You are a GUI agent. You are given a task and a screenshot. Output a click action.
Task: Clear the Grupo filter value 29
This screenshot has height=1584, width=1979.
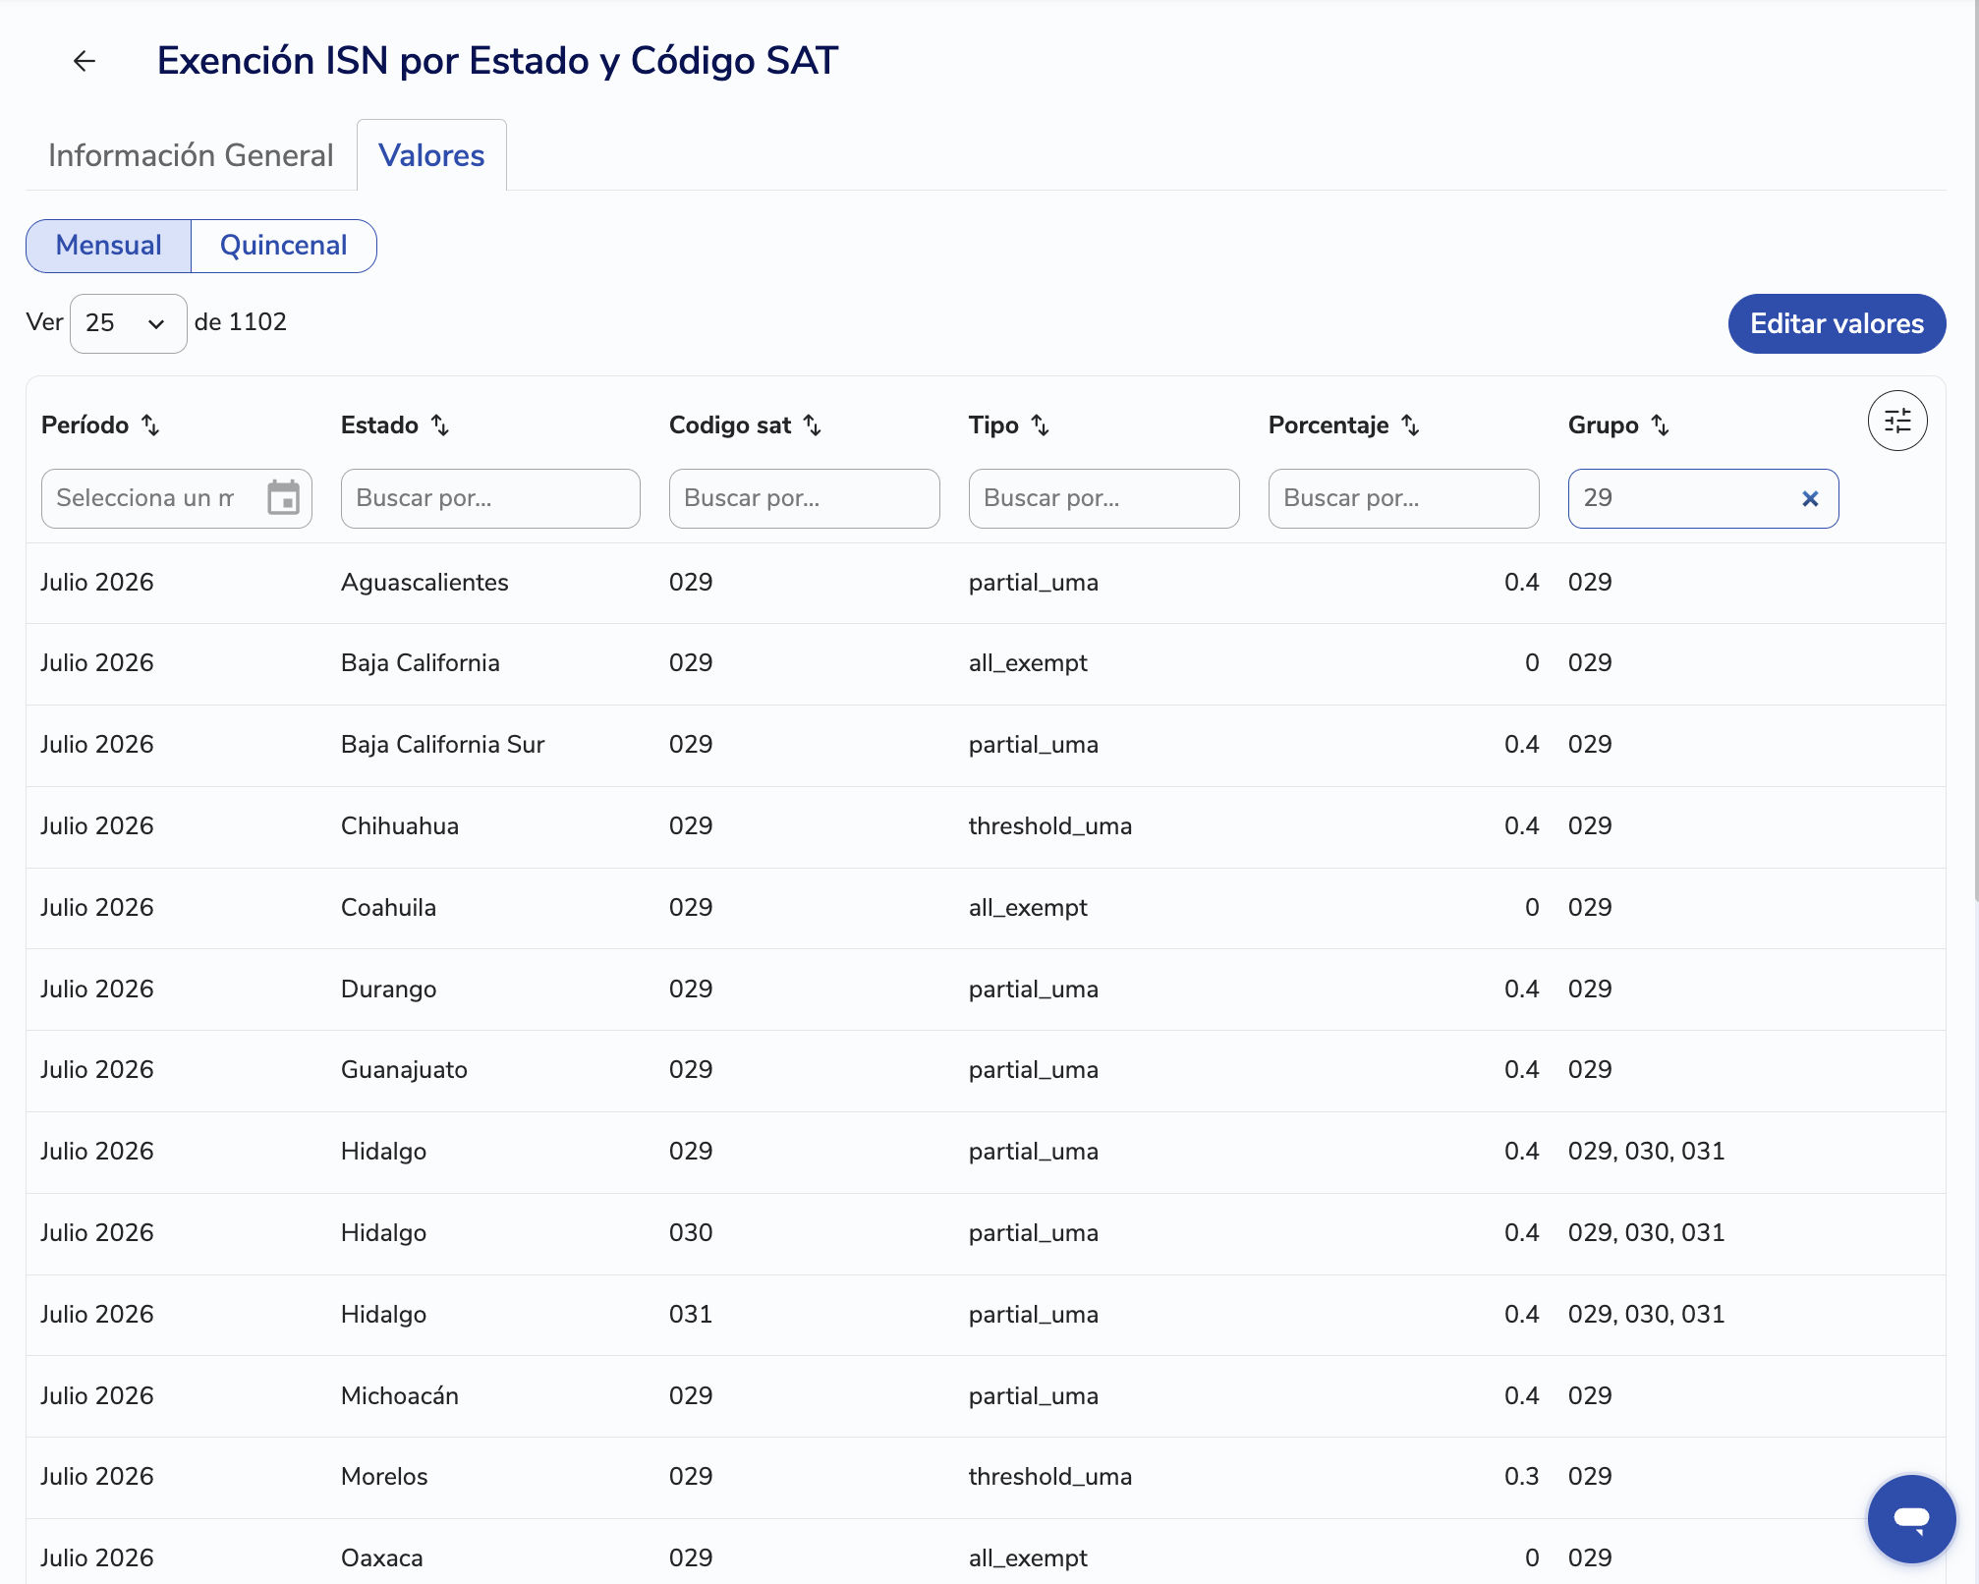pyautogui.click(x=1810, y=499)
